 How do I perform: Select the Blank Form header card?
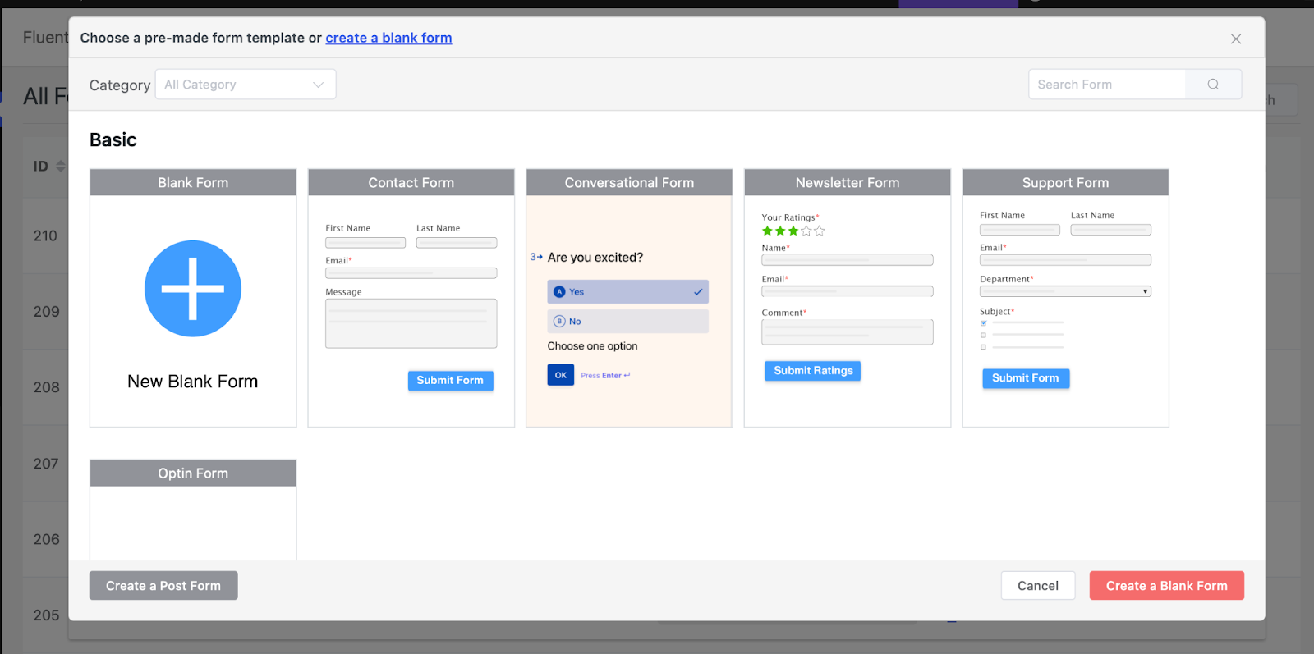[x=193, y=183]
